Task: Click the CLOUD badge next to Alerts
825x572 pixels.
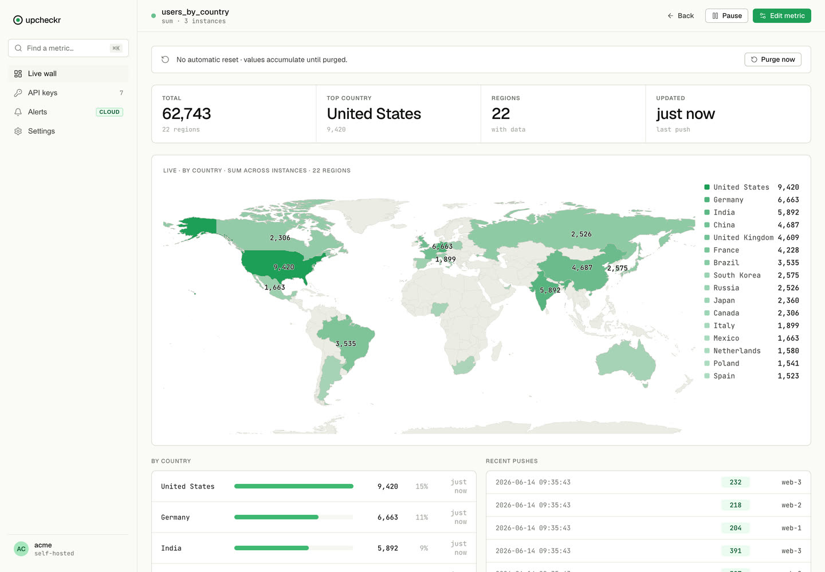Action: click(x=109, y=112)
